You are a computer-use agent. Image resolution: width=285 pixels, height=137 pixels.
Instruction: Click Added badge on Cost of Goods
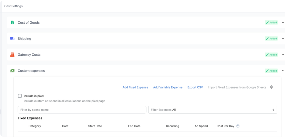tap(271, 23)
